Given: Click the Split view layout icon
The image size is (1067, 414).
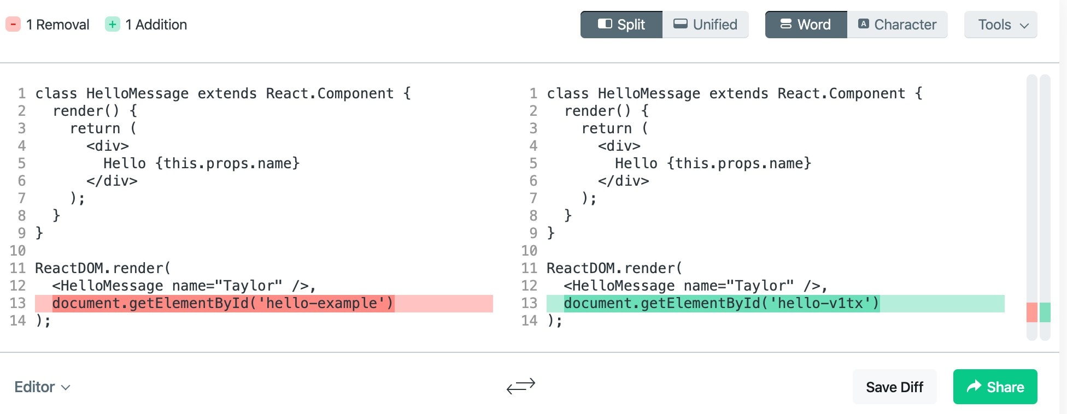Looking at the screenshot, I should click(605, 24).
